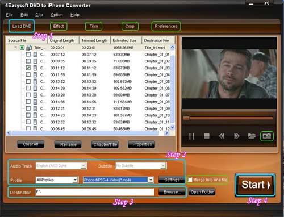Click the DVD title icon beside Title_
Viewport: 284px width, 217px height.
pyautogui.click(x=29, y=48)
